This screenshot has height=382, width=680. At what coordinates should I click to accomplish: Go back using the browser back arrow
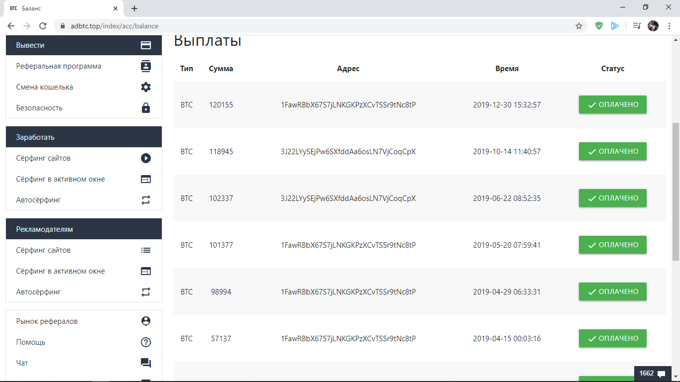tap(11, 26)
